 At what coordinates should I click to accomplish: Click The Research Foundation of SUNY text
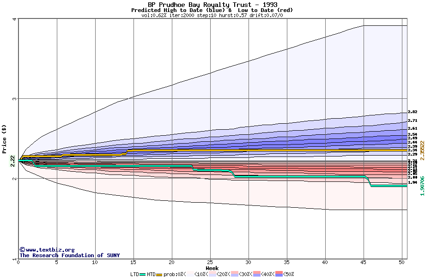pos(69,255)
